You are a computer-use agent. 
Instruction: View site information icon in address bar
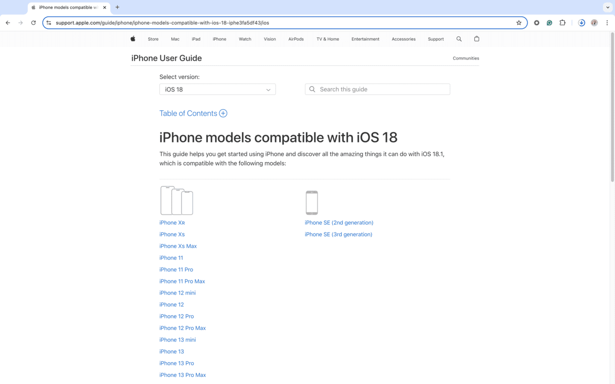tap(49, 23)
